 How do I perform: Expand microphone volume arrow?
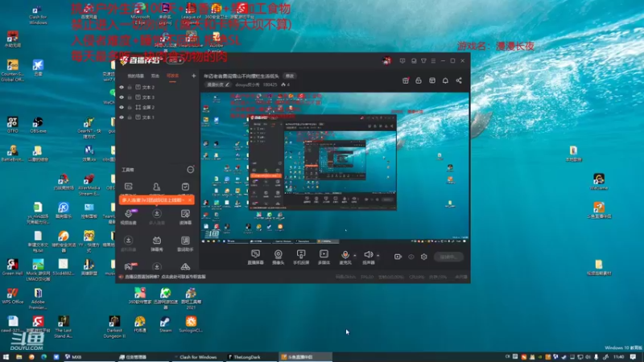coord(355,255)
